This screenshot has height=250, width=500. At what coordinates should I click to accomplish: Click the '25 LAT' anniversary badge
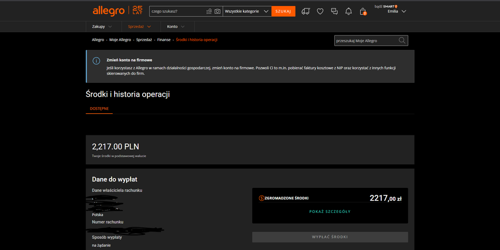[x=137, y=11]
